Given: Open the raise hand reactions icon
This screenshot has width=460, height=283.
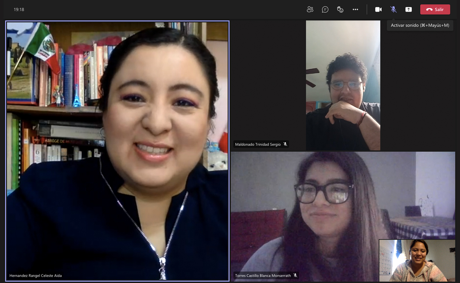Looking at the screenshot, I should (340, 10).
